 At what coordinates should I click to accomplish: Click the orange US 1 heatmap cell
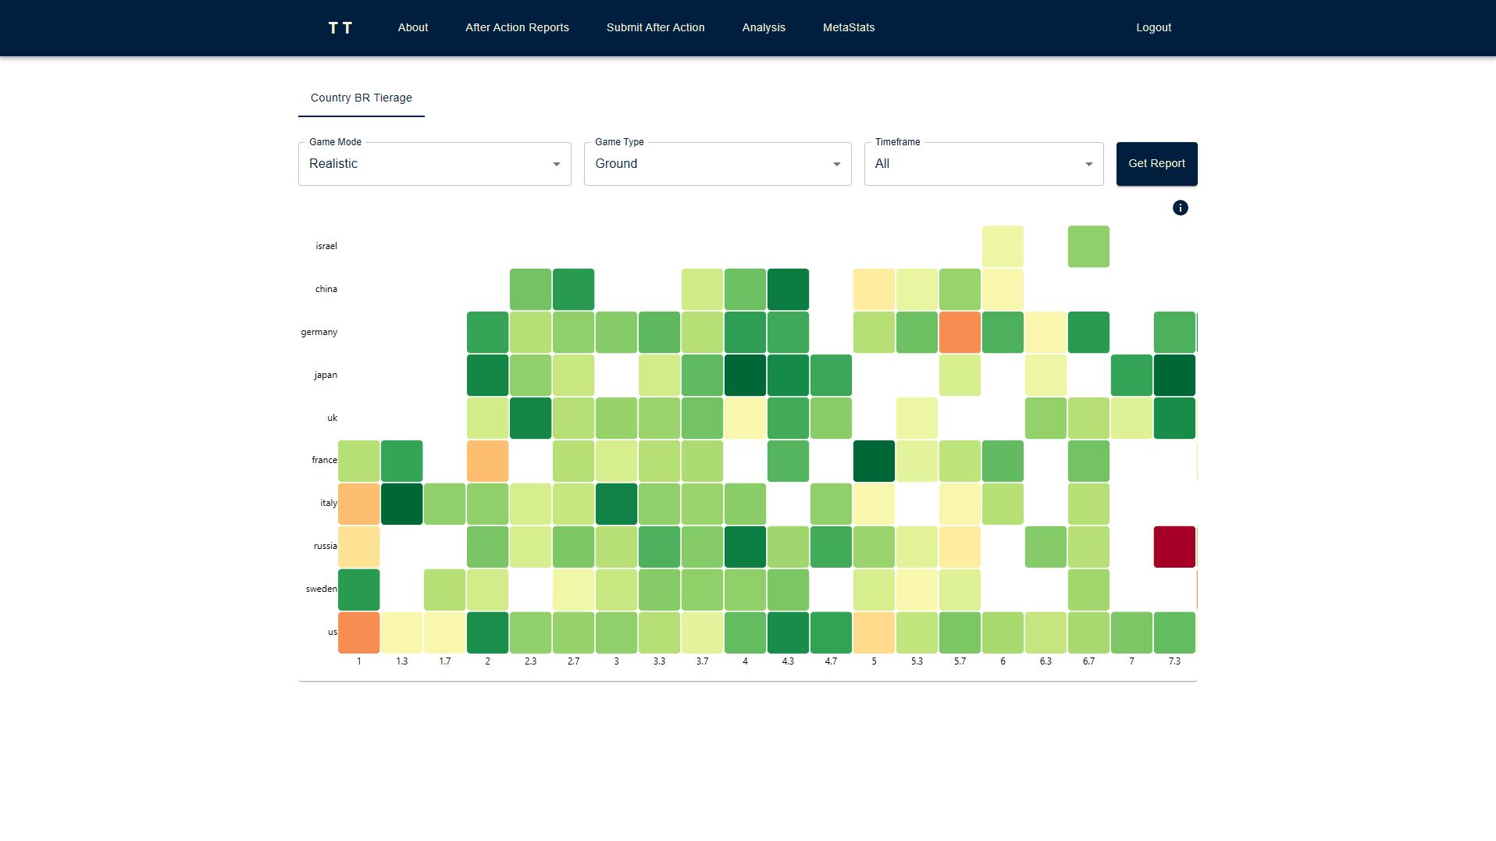click(358, 633)
